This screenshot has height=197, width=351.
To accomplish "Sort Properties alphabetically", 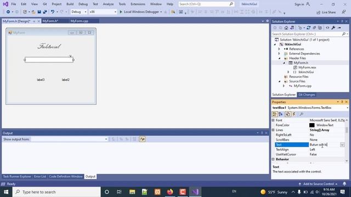I will tap(281, 114).
